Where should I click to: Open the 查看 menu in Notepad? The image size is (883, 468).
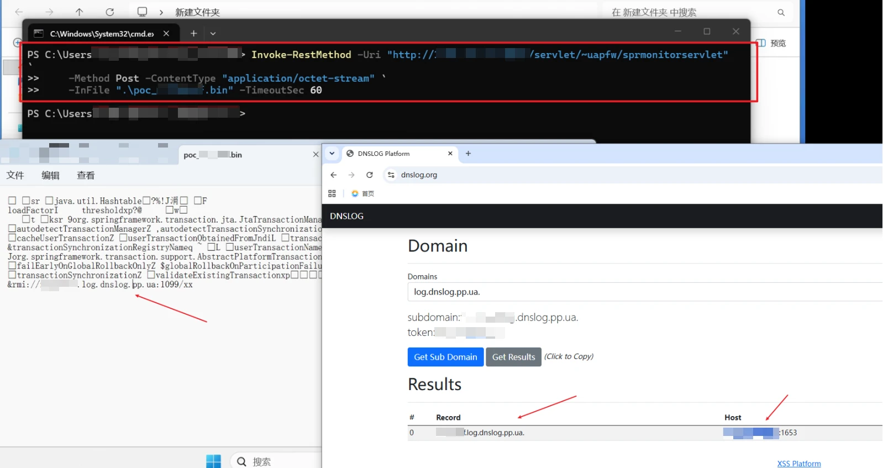[86, 175]
